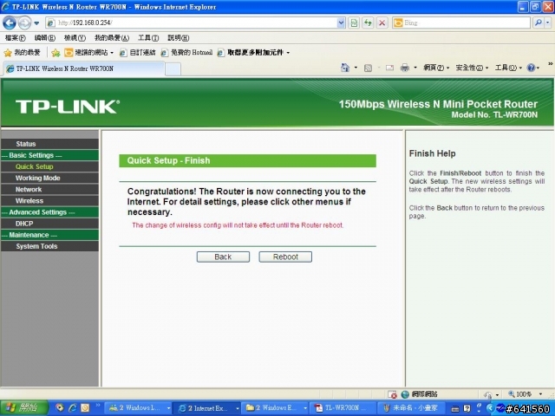Click the 免費的 Hotmail favorites link
555x416 pixels.
pyautogui.click(x=186, y=53)
